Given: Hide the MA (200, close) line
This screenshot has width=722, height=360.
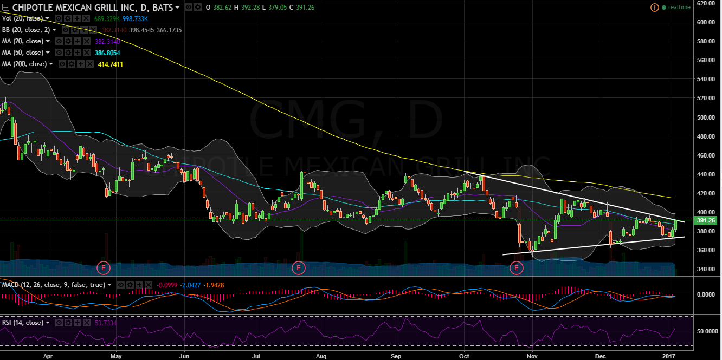Looking at the screenshot, I should click(62, 64).
